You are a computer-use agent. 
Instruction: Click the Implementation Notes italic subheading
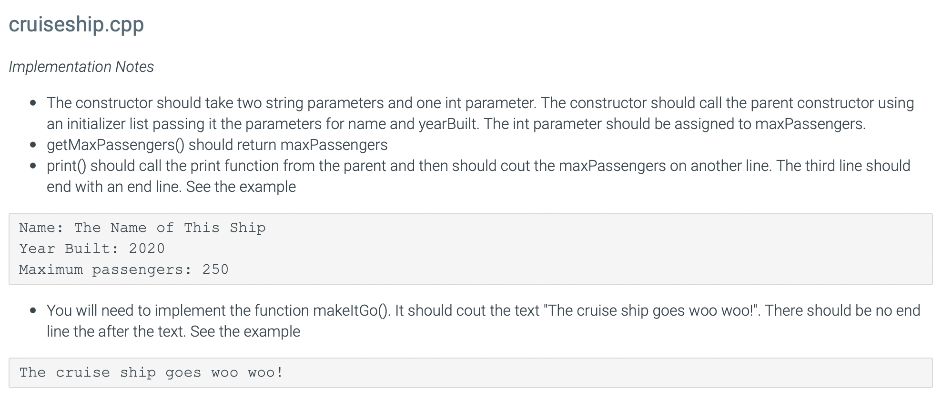click(81, 67)
